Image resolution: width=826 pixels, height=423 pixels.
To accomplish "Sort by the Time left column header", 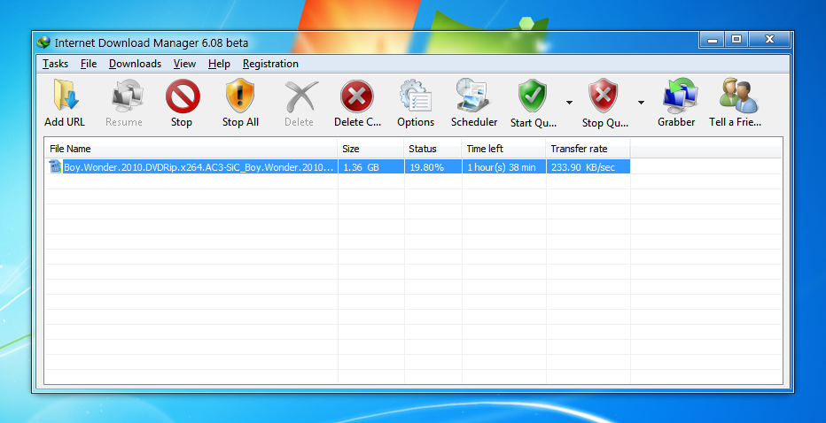I will [x=504, y=149].
